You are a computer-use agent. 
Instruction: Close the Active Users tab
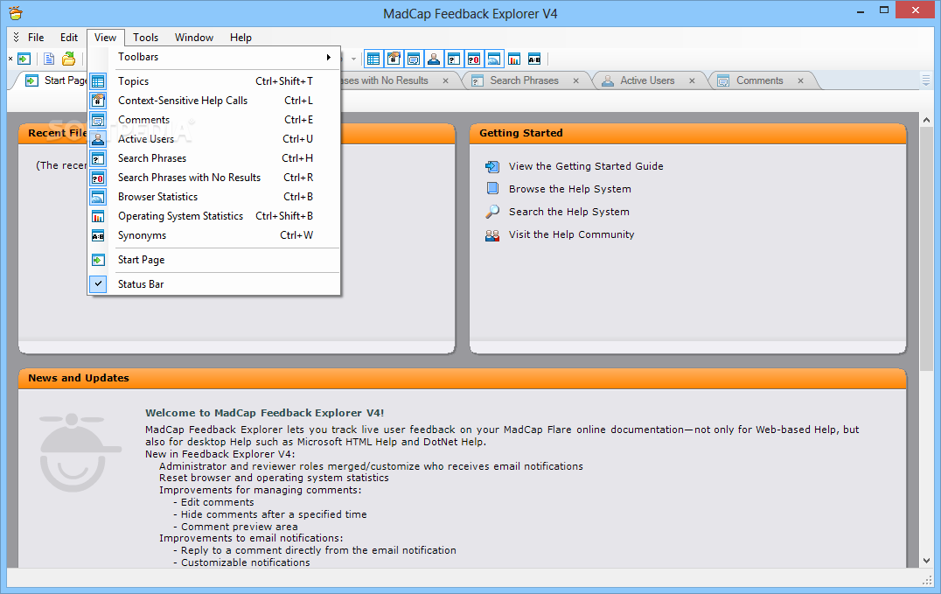point(692,80)
